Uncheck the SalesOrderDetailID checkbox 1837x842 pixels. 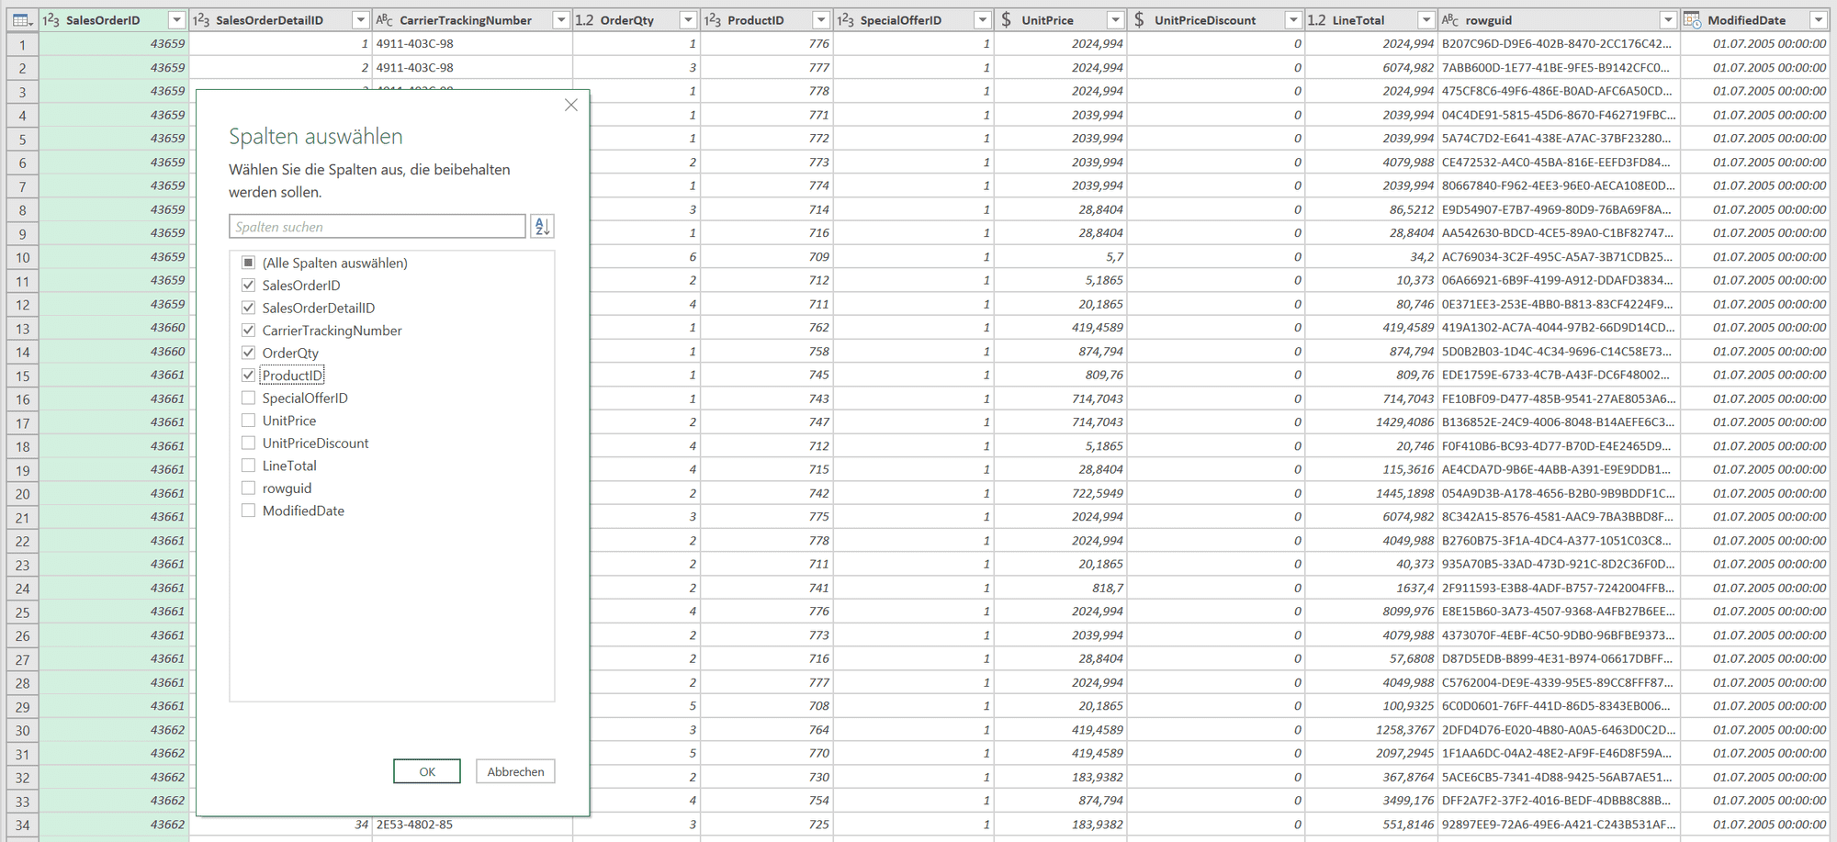[248, 308]
